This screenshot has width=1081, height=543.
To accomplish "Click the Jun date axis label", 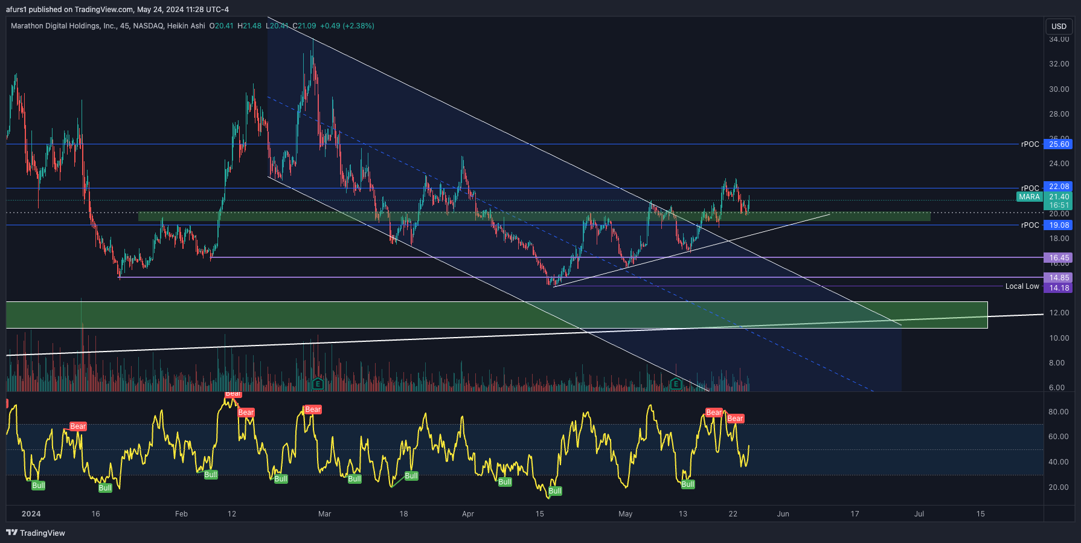I will [783, 514].
